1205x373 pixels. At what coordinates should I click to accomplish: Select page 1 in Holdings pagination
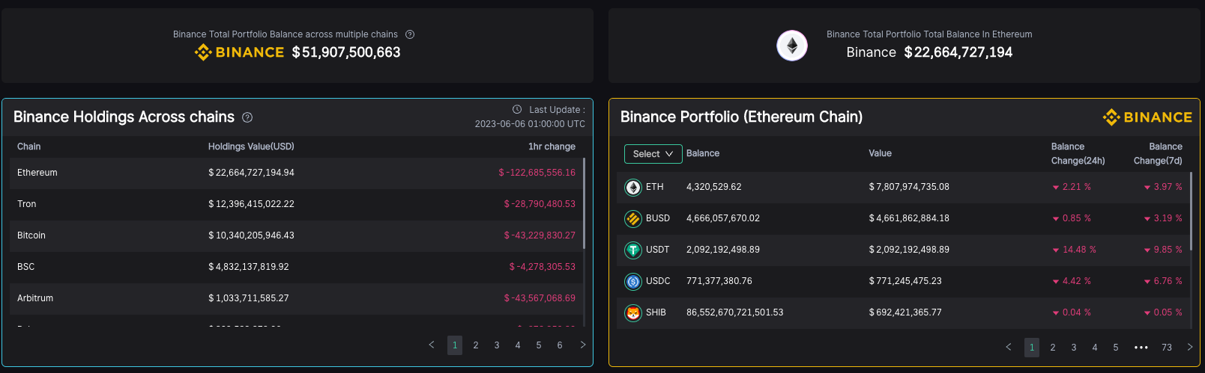(455, 345)
